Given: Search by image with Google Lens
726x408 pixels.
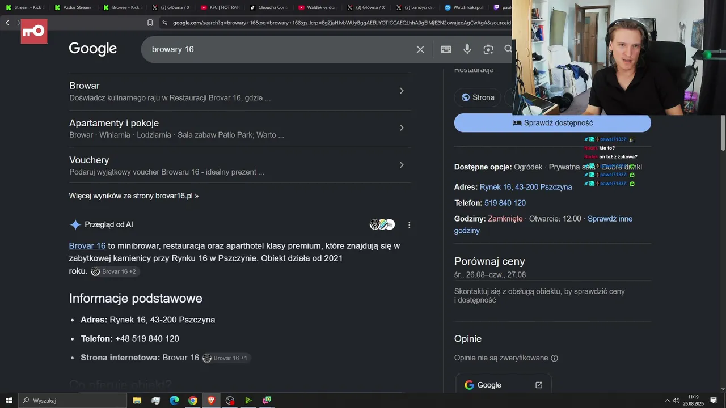Looking at the screenshot, I should click(x=488, y=49).
